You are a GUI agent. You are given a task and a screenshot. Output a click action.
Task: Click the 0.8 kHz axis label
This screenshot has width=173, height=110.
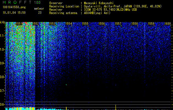2,77
